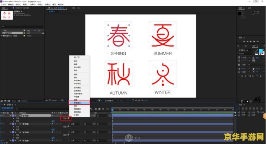Choose 矩形 from the Add menu

(x=79, y=61)
